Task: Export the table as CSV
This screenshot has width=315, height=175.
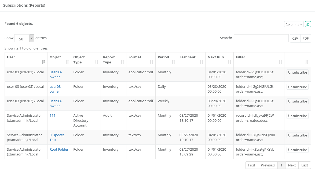Action: point(295,38)
